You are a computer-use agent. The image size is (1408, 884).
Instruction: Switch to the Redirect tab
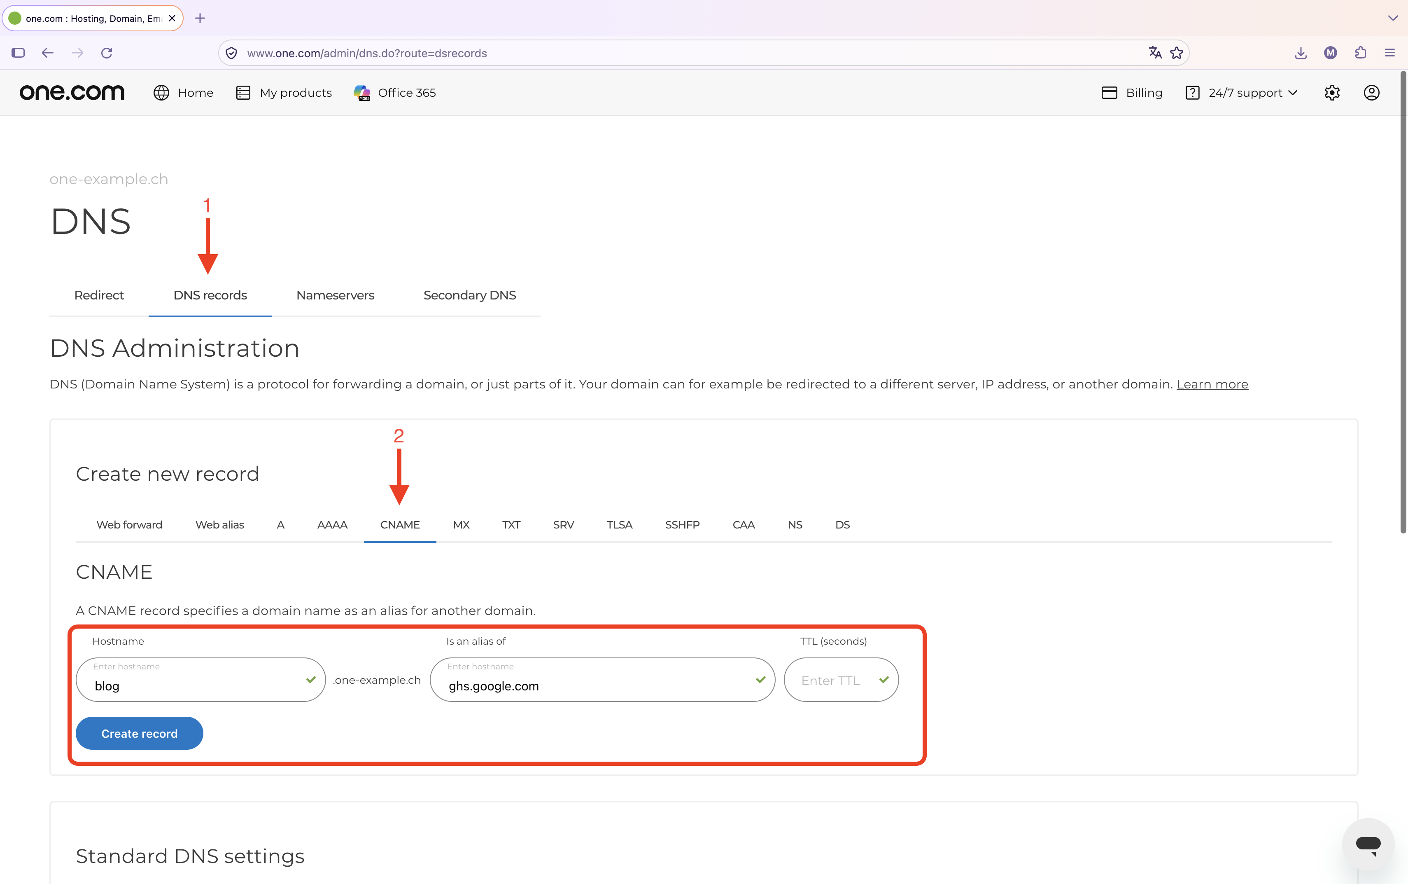tap(99, 295)
